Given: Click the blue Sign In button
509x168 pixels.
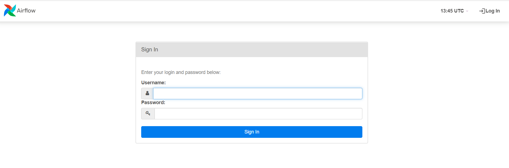Looking at the screenshot, I should click(252, 132).
